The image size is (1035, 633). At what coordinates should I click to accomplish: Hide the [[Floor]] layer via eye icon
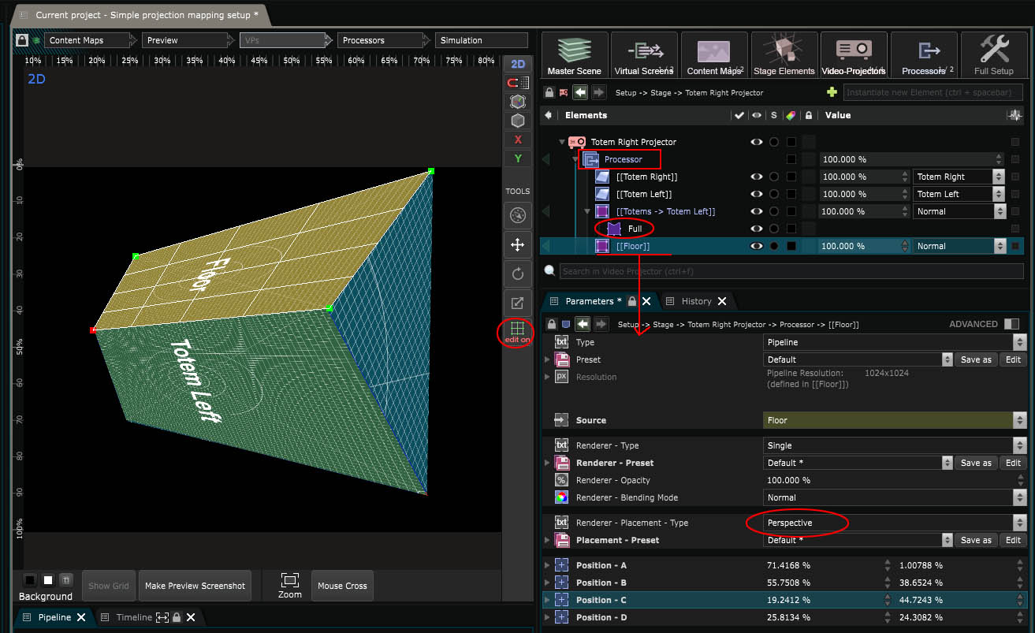click(757, 246)
